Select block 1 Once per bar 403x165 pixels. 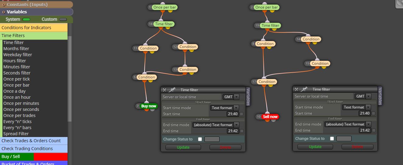point(165,7)
